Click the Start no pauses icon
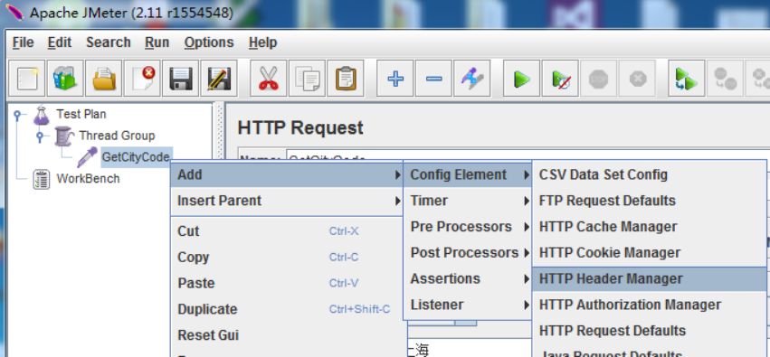This screenshot has width=770, height=357. click(x=560, y=79)
